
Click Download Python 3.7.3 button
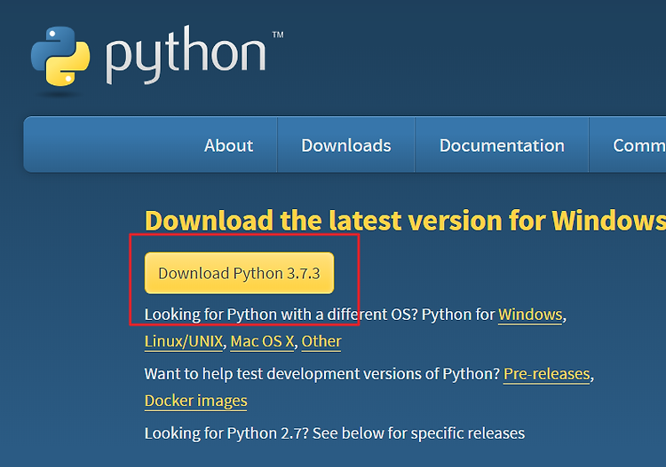click(239, 273)
